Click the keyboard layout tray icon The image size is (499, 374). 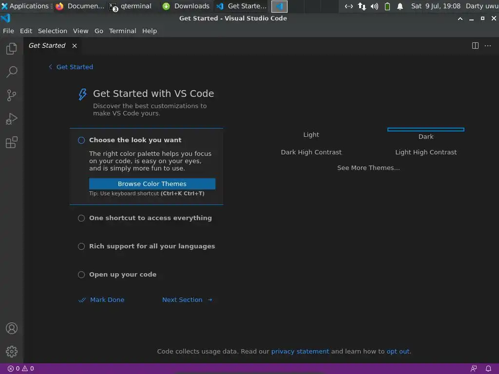(x=349, y=6)
